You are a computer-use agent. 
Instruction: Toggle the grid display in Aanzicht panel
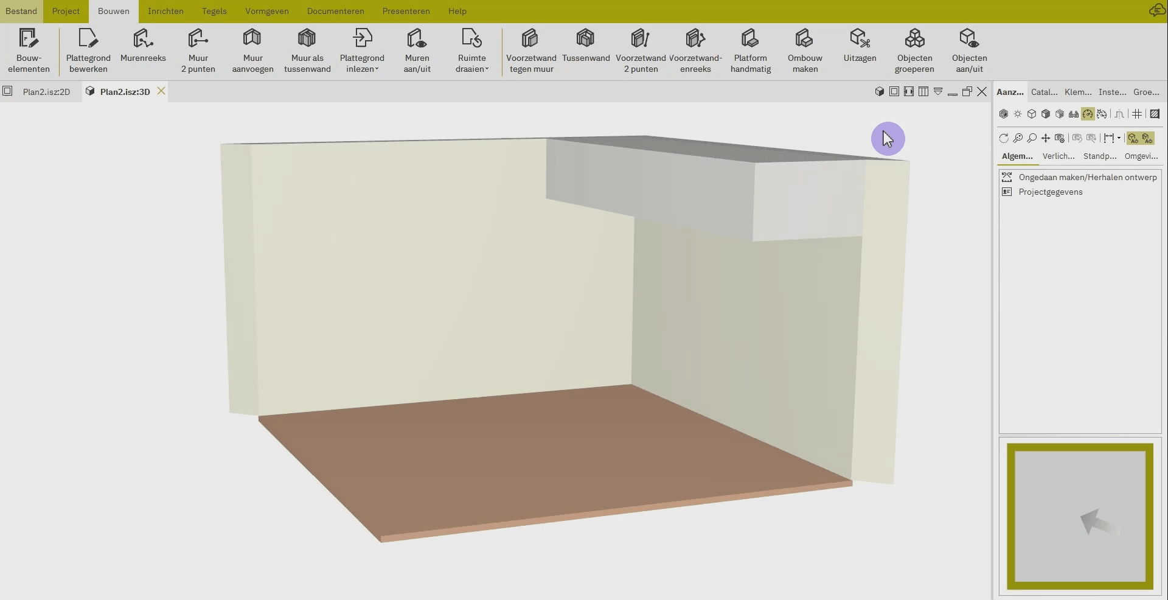click(x=1138, y=114)
